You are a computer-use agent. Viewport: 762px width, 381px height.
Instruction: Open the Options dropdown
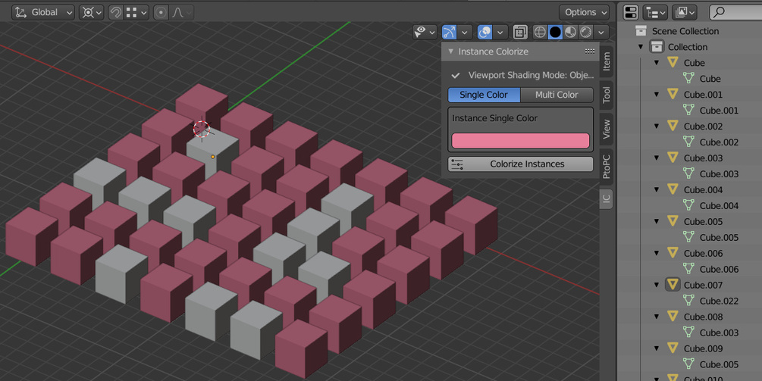tap(584, 12)
